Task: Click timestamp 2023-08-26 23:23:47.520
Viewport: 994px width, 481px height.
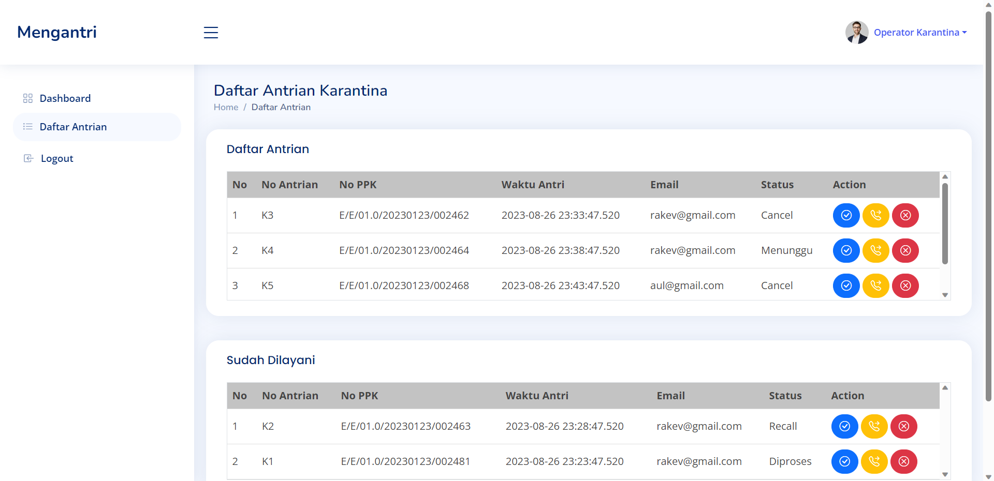Action: click(565, 461)
